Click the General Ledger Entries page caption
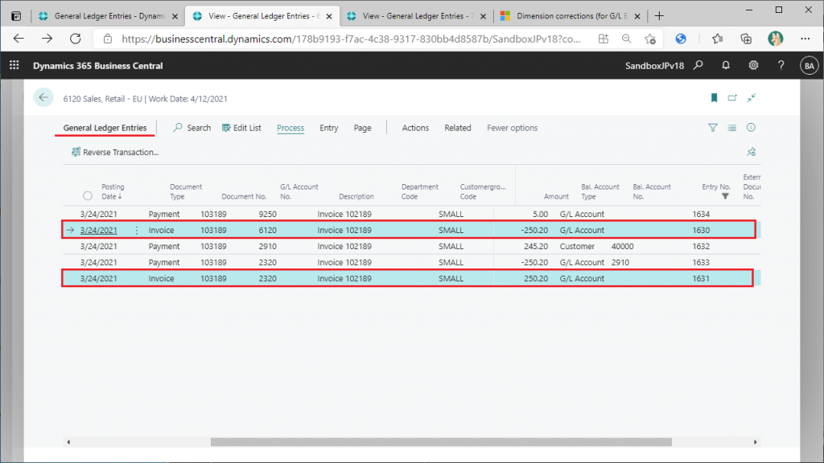 point(105,128)
